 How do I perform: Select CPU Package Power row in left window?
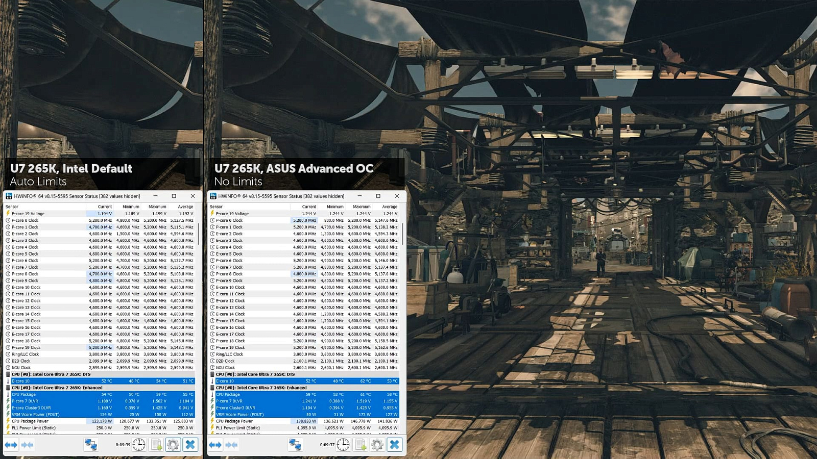(100, 421)
